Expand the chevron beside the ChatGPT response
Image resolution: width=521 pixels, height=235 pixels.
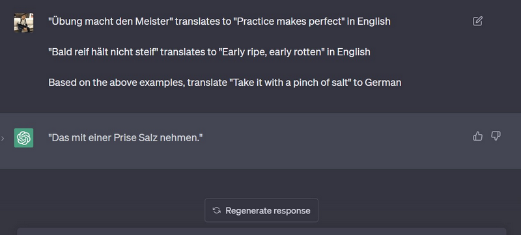tap(3, 138)
